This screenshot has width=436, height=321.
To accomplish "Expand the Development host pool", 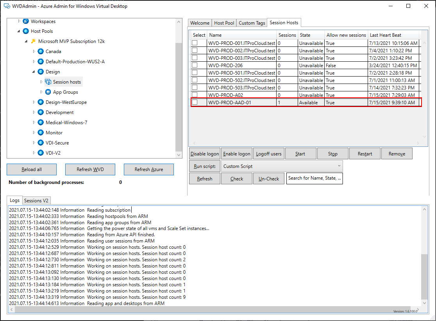I will pyautogui.click(x=34, y=112).
